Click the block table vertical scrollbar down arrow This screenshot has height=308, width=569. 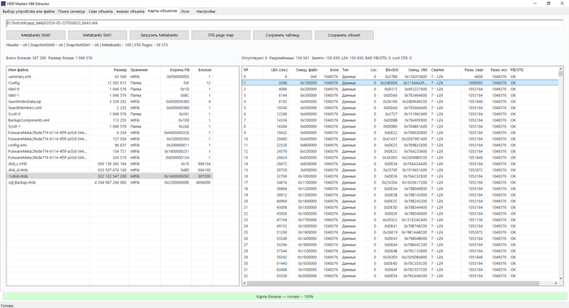pyautogui.click(x=561, y=278)
